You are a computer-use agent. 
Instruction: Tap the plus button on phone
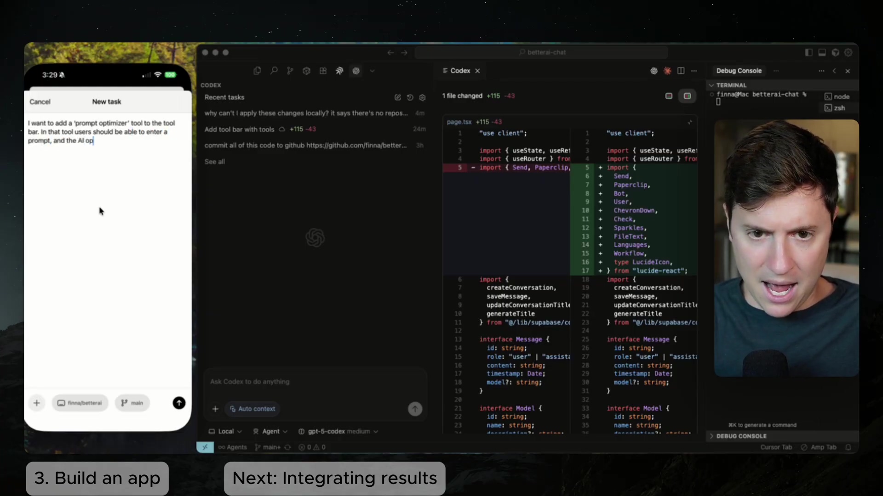[37, 403]
